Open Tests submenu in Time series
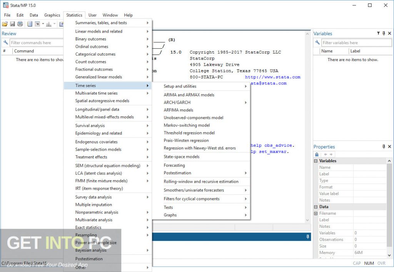Viewport: 394px width, 272px height. coord(201,207)
